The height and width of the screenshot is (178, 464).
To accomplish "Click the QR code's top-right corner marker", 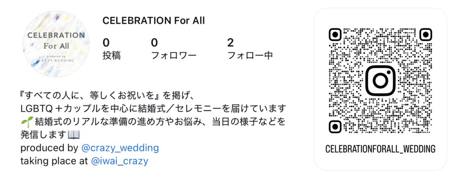I will coord(426,35).
